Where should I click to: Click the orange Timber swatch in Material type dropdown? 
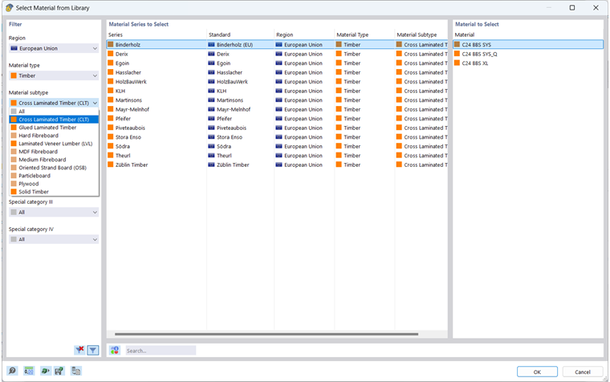pos(14,75)
